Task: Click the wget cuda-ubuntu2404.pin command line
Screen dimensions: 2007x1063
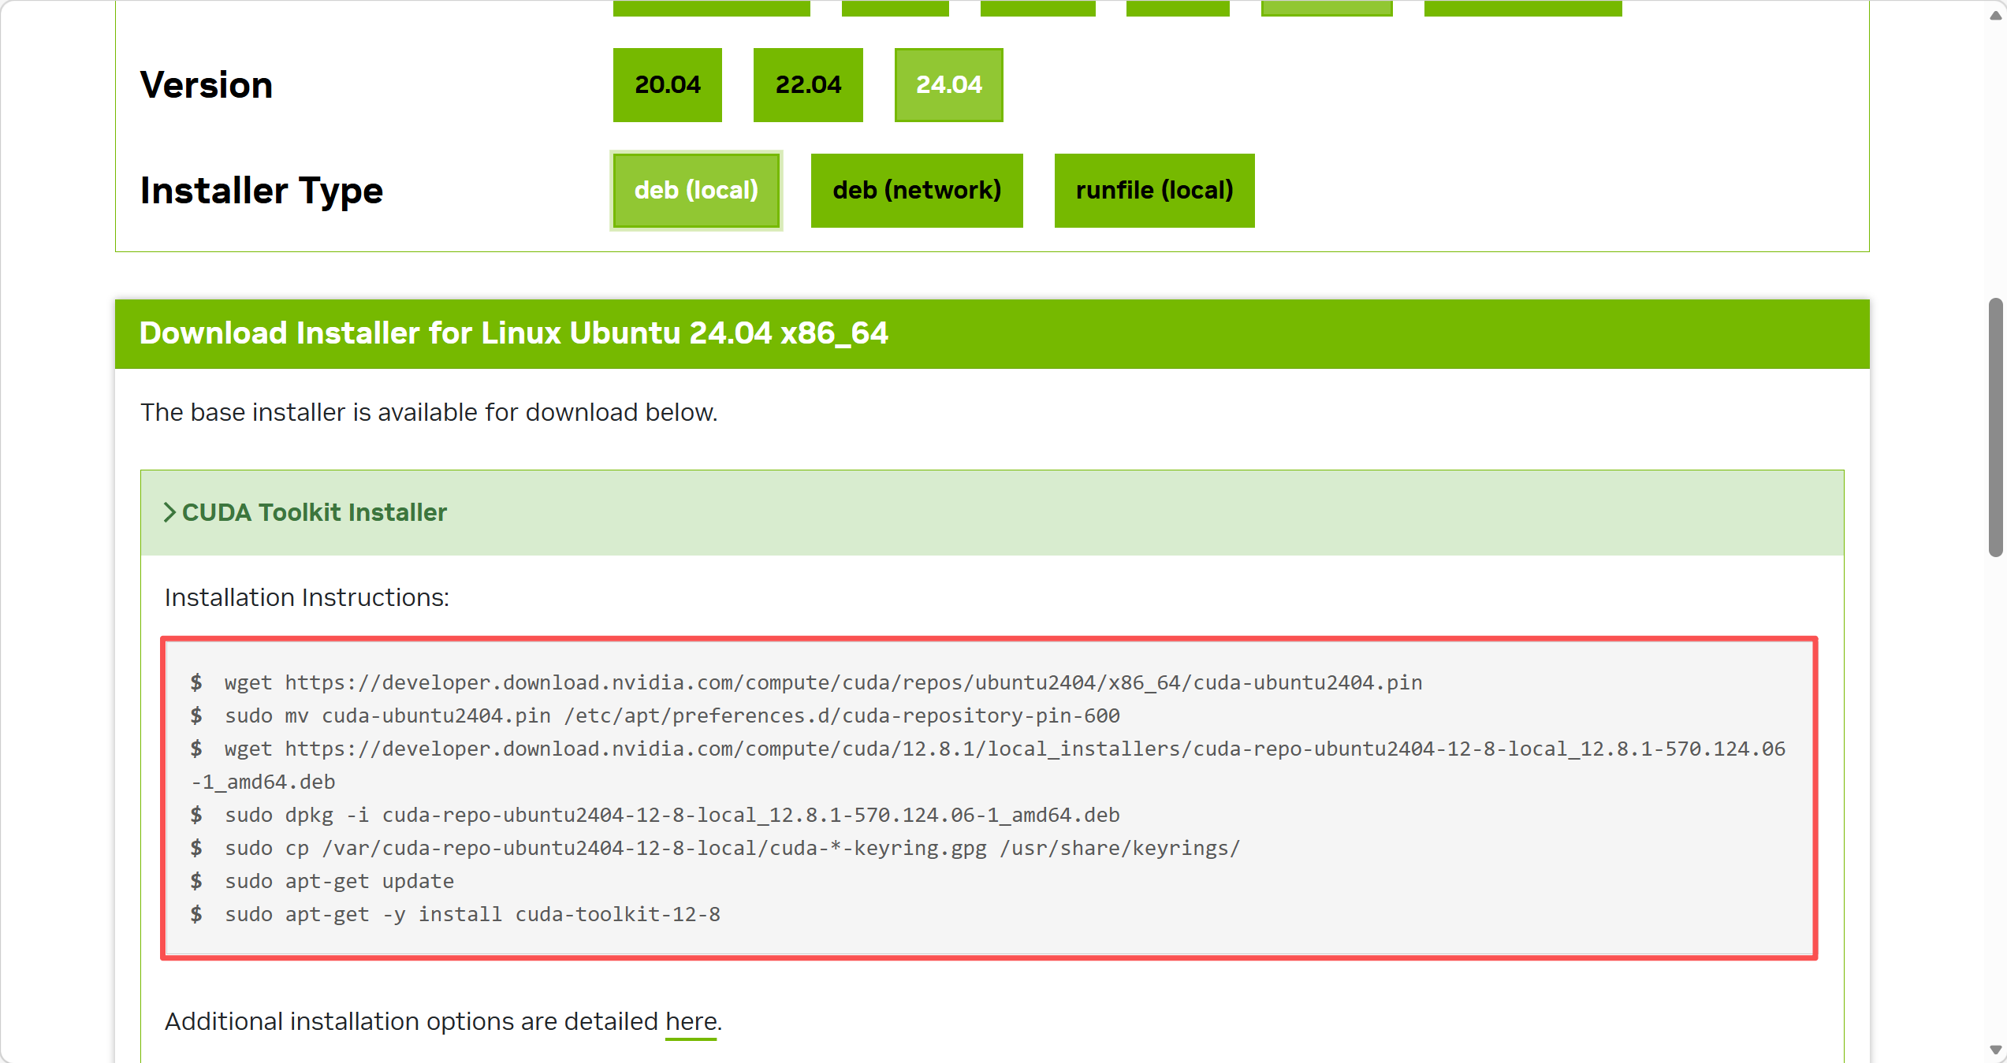Action: 823,683
